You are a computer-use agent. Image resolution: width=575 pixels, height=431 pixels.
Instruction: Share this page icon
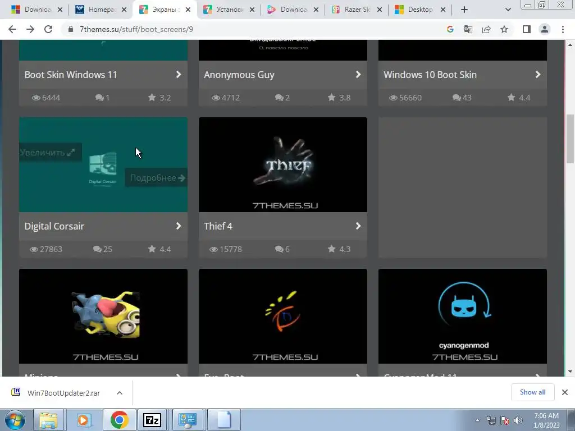point(486,29)
